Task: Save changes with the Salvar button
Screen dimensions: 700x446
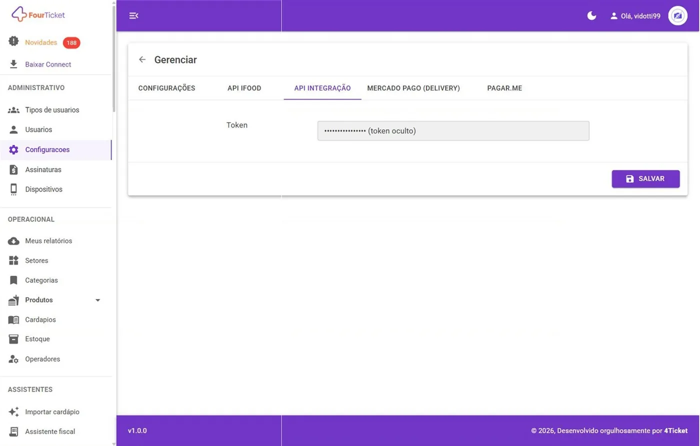Action: click(x=645, y=179)
